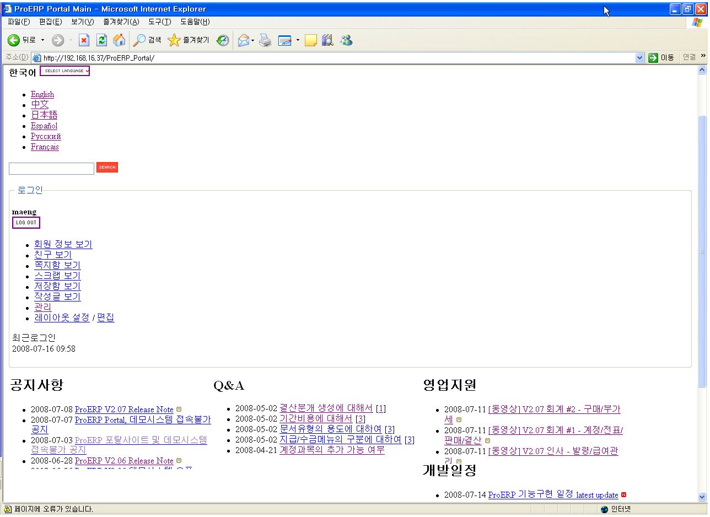Switch language to English link
The image size is (710, 517).
click(42, 94)
